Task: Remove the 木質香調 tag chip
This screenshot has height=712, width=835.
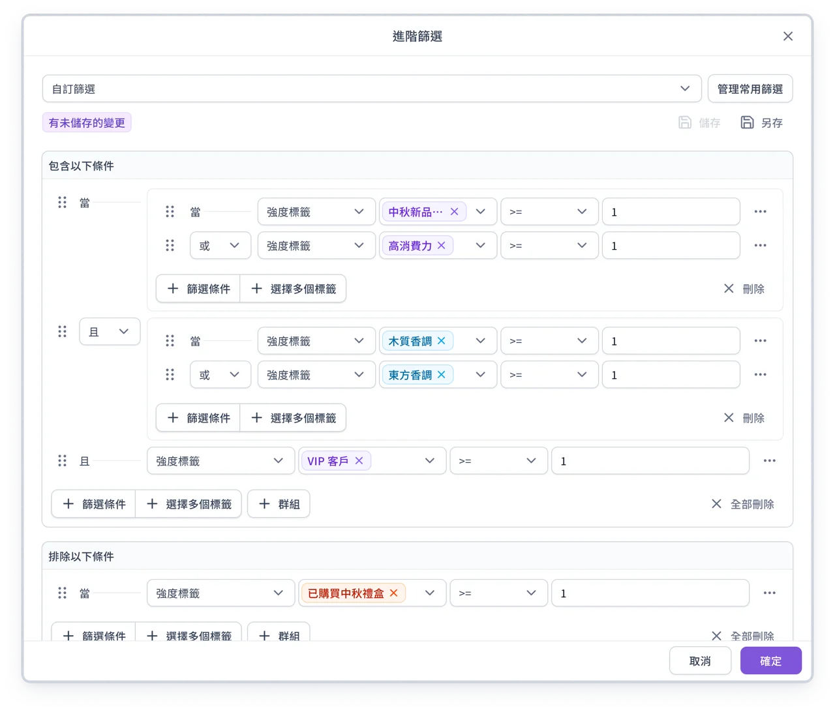Action: pyautogui.click(x=442, y=341)
